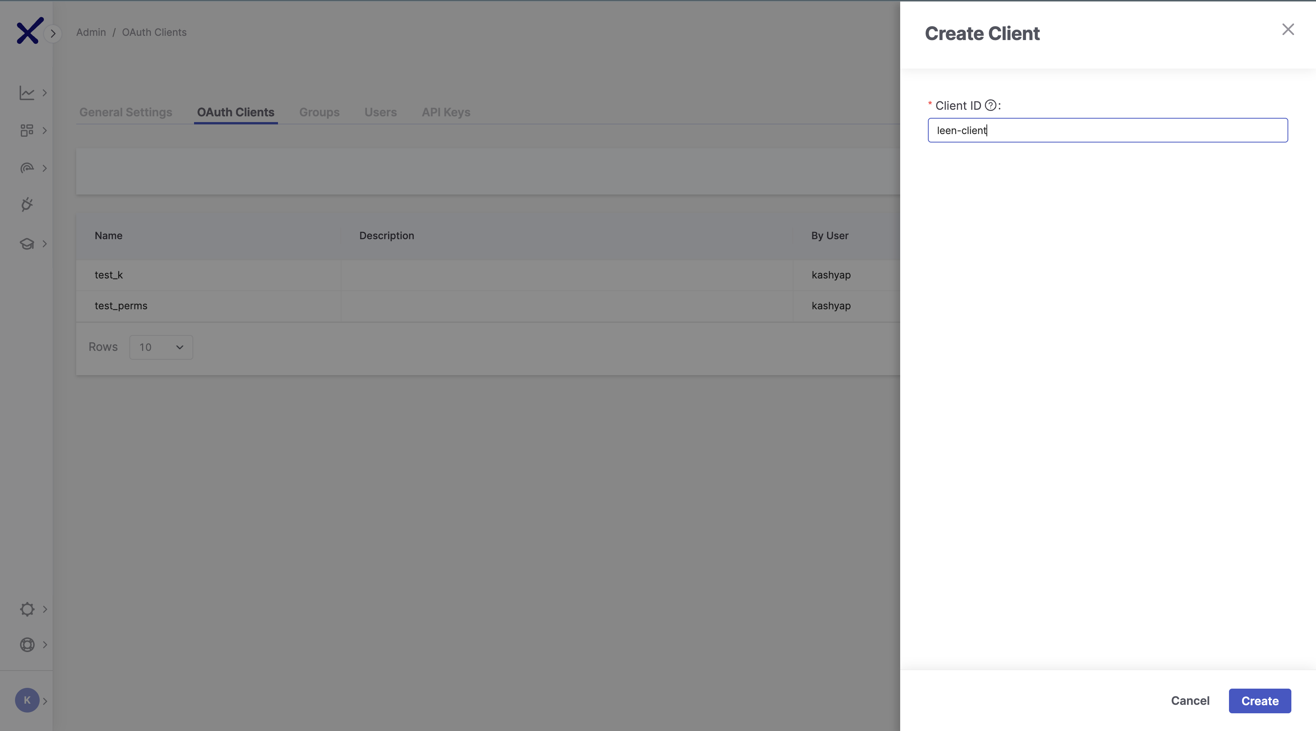Switch to the General Settings tab
The image size is (1316, 731).
(126, 112)
